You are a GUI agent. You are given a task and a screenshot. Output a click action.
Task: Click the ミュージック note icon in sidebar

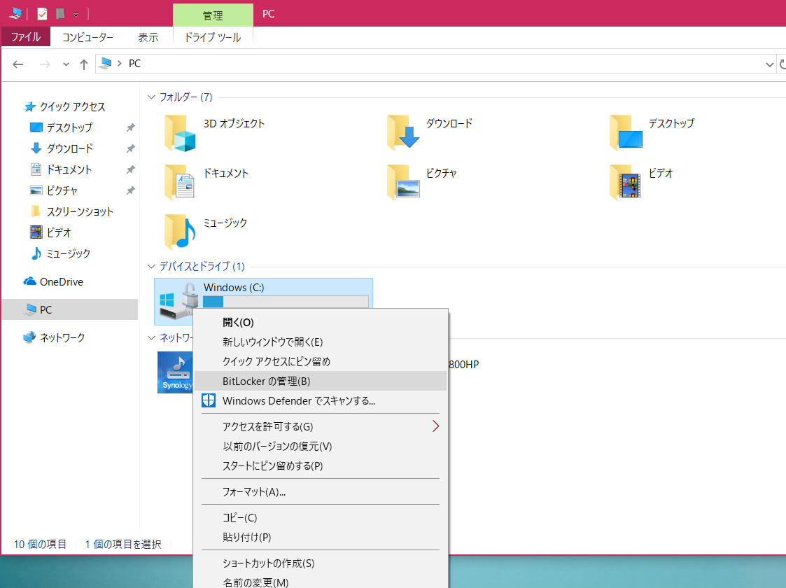pos(36,253)
